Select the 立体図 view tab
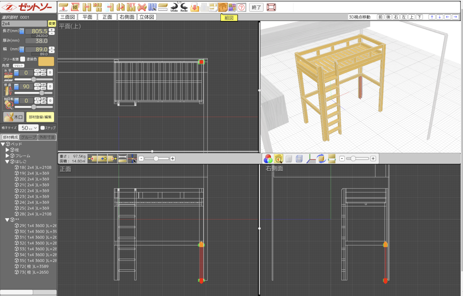This screenshot has width=463, height=296. pyautogui.click(x=147, y=17)
